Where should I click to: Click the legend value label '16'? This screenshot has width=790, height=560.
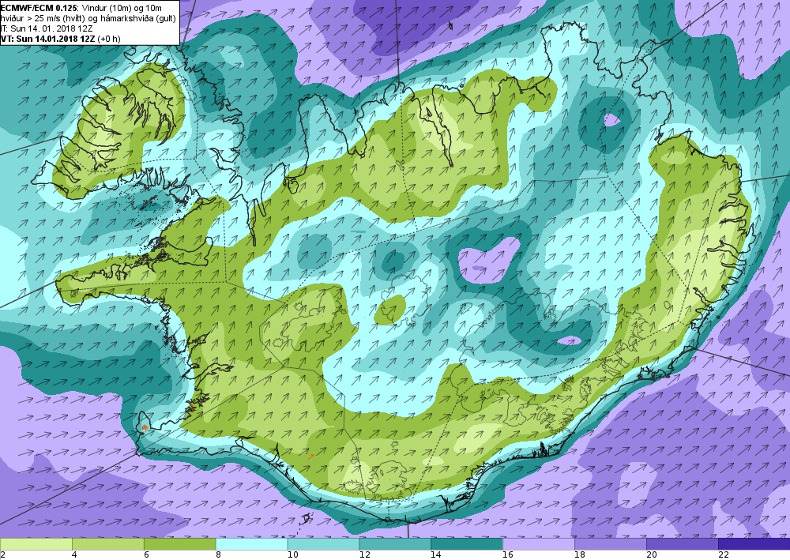[x=508, y=555]
